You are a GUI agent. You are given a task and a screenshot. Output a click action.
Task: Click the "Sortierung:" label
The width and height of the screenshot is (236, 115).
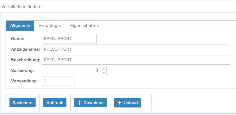point(23,70)
